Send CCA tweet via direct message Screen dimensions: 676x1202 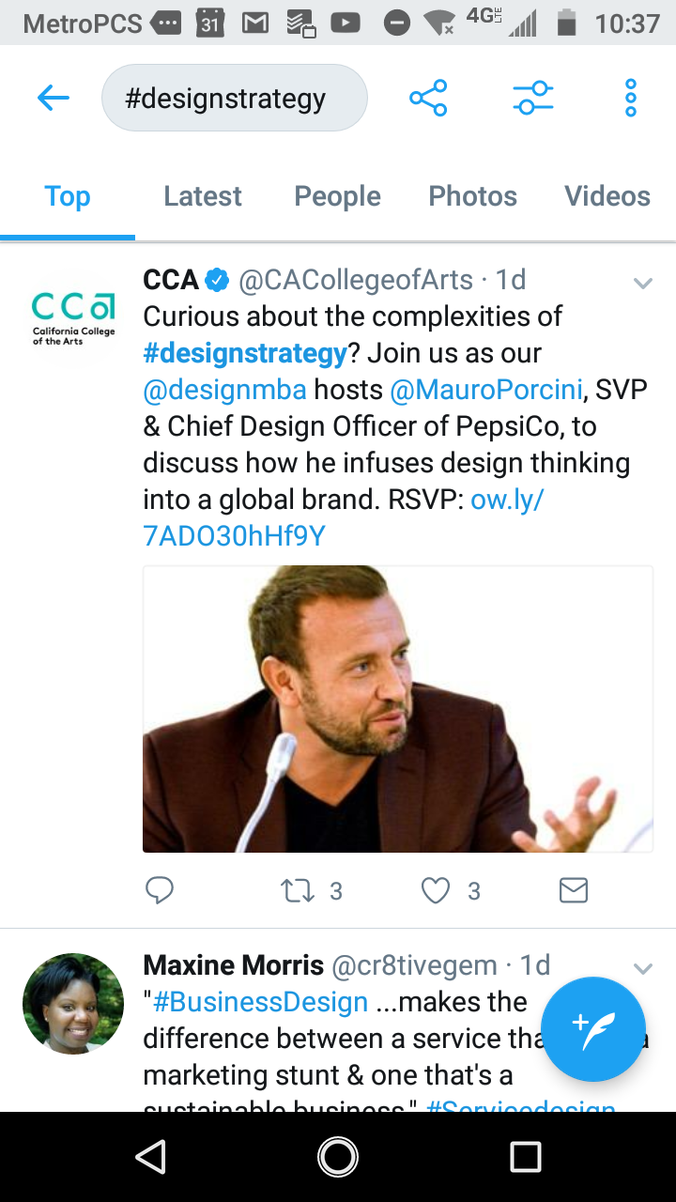[573, 889]
